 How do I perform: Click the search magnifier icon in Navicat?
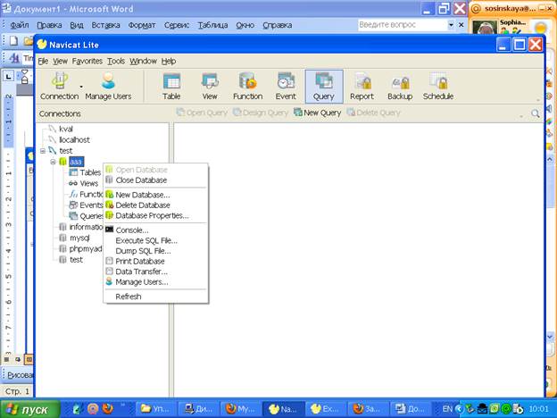pos(535,113)
